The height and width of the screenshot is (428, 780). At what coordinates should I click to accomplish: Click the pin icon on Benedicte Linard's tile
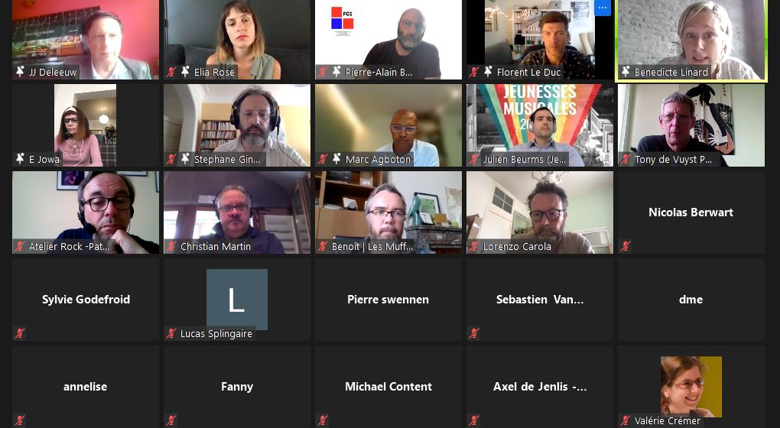click(626, 72)
